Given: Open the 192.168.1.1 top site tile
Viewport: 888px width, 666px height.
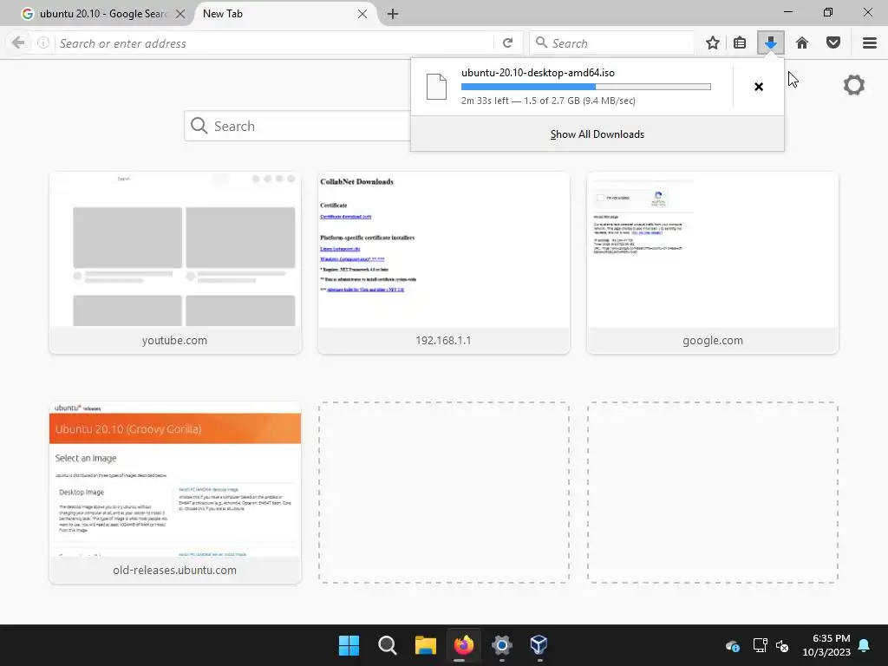Looking at the screenshot, I should (x=443, y=263).
